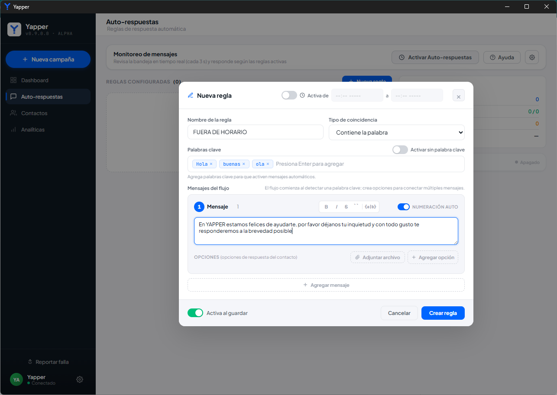Click Adjuntar archivo button
557x395 pixels.
[x=378, y=257]
